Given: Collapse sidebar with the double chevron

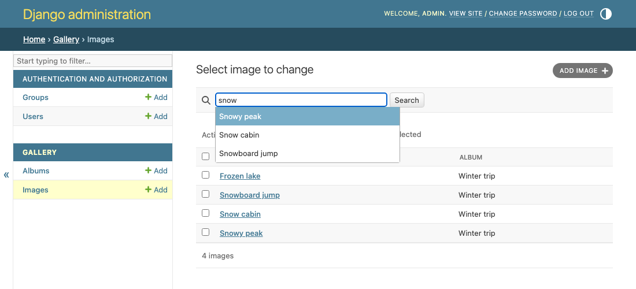Looking at the screenshot, I should (x=6, y=175).
